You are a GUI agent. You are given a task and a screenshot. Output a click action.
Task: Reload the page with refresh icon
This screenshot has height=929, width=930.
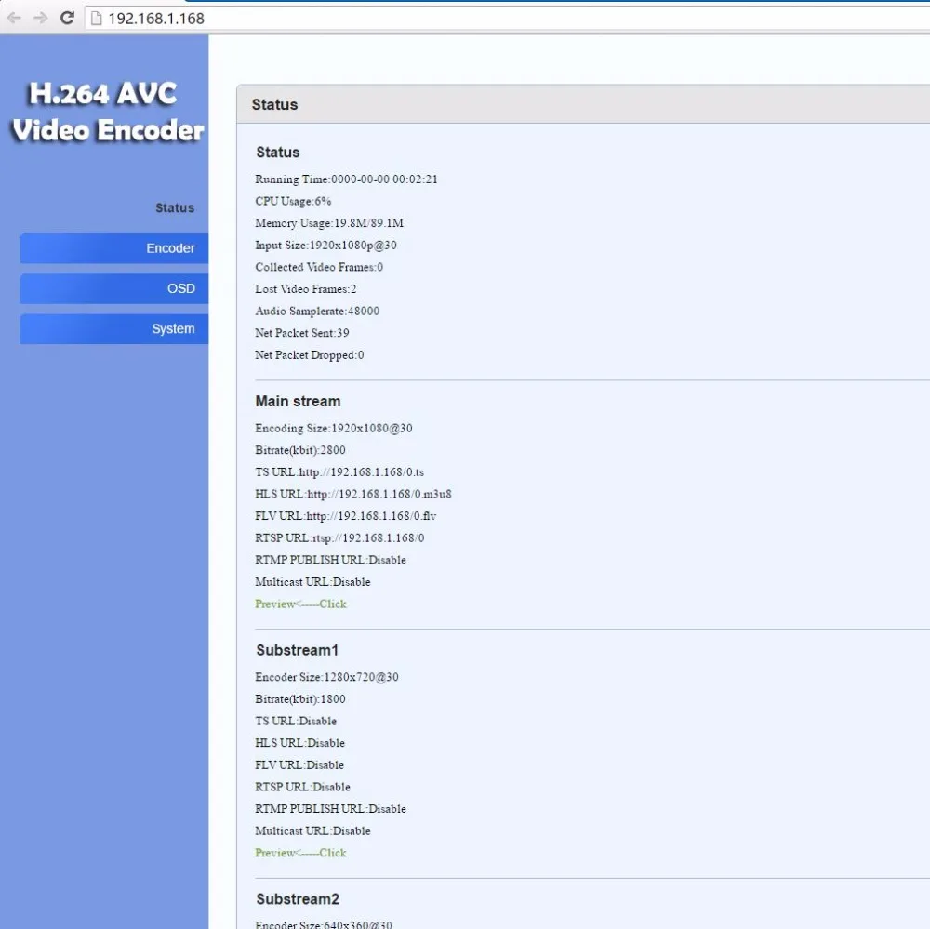[67, 18]
